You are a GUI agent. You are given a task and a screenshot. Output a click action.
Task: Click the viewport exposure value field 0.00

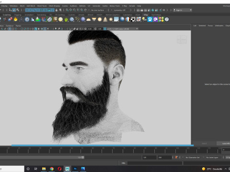90,29
